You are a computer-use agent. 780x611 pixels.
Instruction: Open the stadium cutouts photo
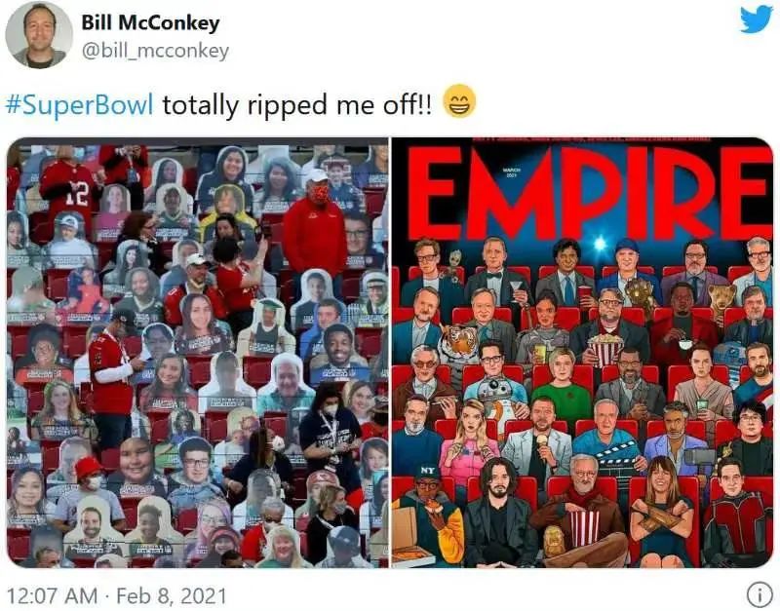pos(198,353)
